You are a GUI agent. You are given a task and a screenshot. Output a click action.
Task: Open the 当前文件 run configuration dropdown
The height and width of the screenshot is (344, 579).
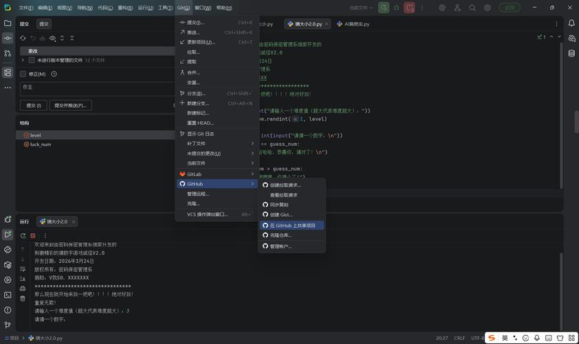362,8
